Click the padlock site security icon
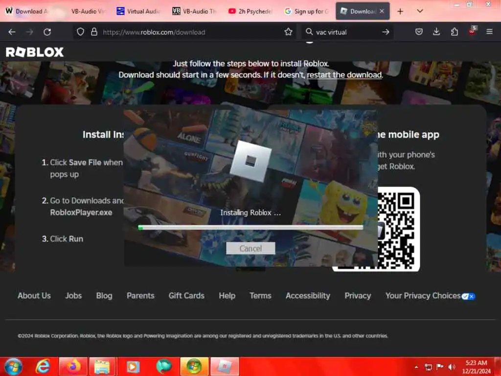 94,32
